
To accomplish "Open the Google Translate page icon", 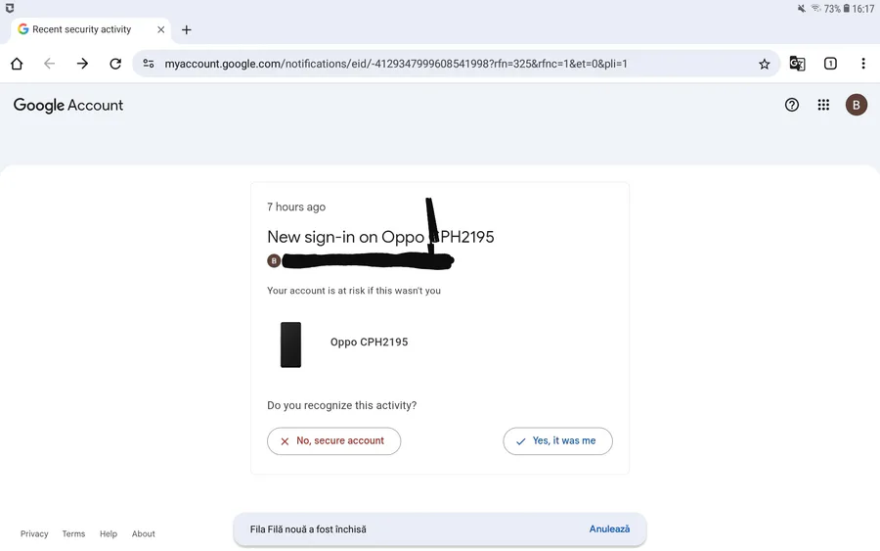I will [x=797, y=64].
